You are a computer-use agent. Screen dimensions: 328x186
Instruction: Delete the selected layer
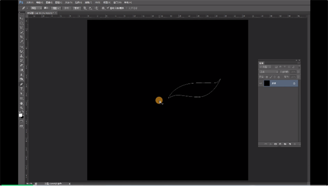[295, 144]
